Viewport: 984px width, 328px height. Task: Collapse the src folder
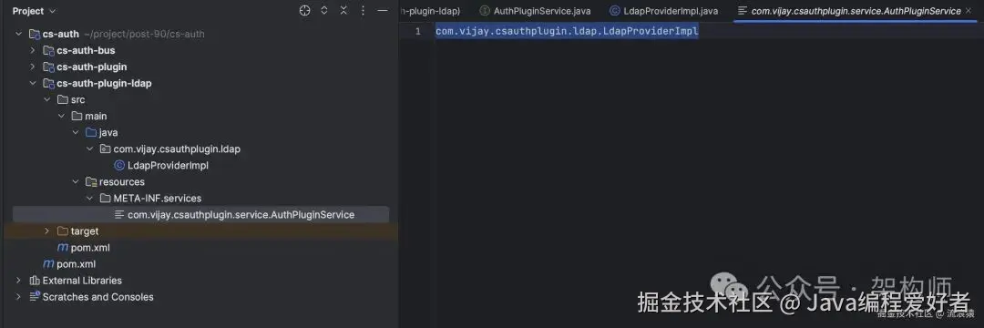coord(46,99)
